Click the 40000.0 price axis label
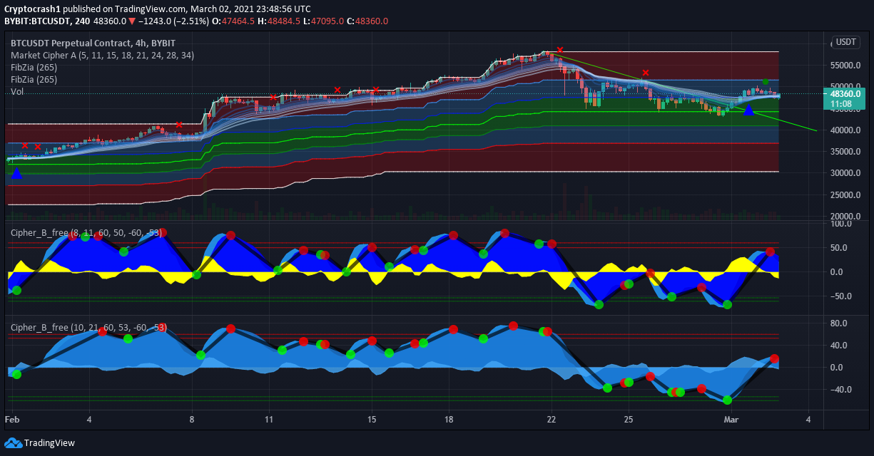This screenshot has height=456, width=874. [x=845, y=130]
